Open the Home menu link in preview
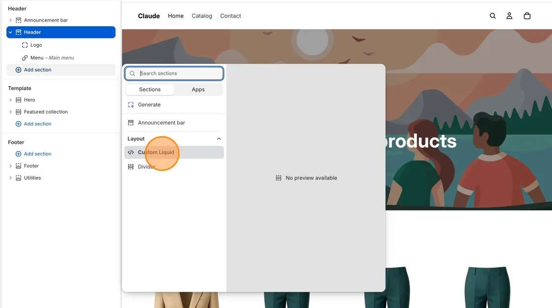 coord(175,16)
